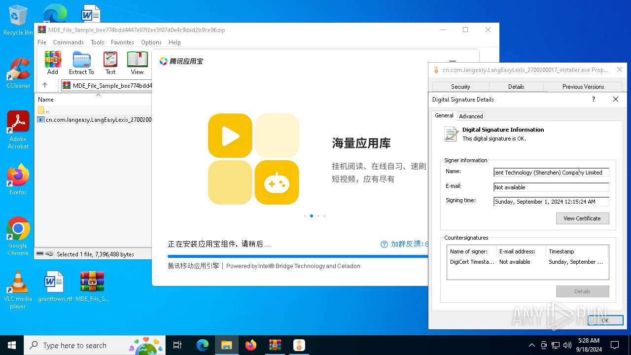The image size is (631, 355).
Task: Select the parent folder '..' row
Action: tap(93, 110)
